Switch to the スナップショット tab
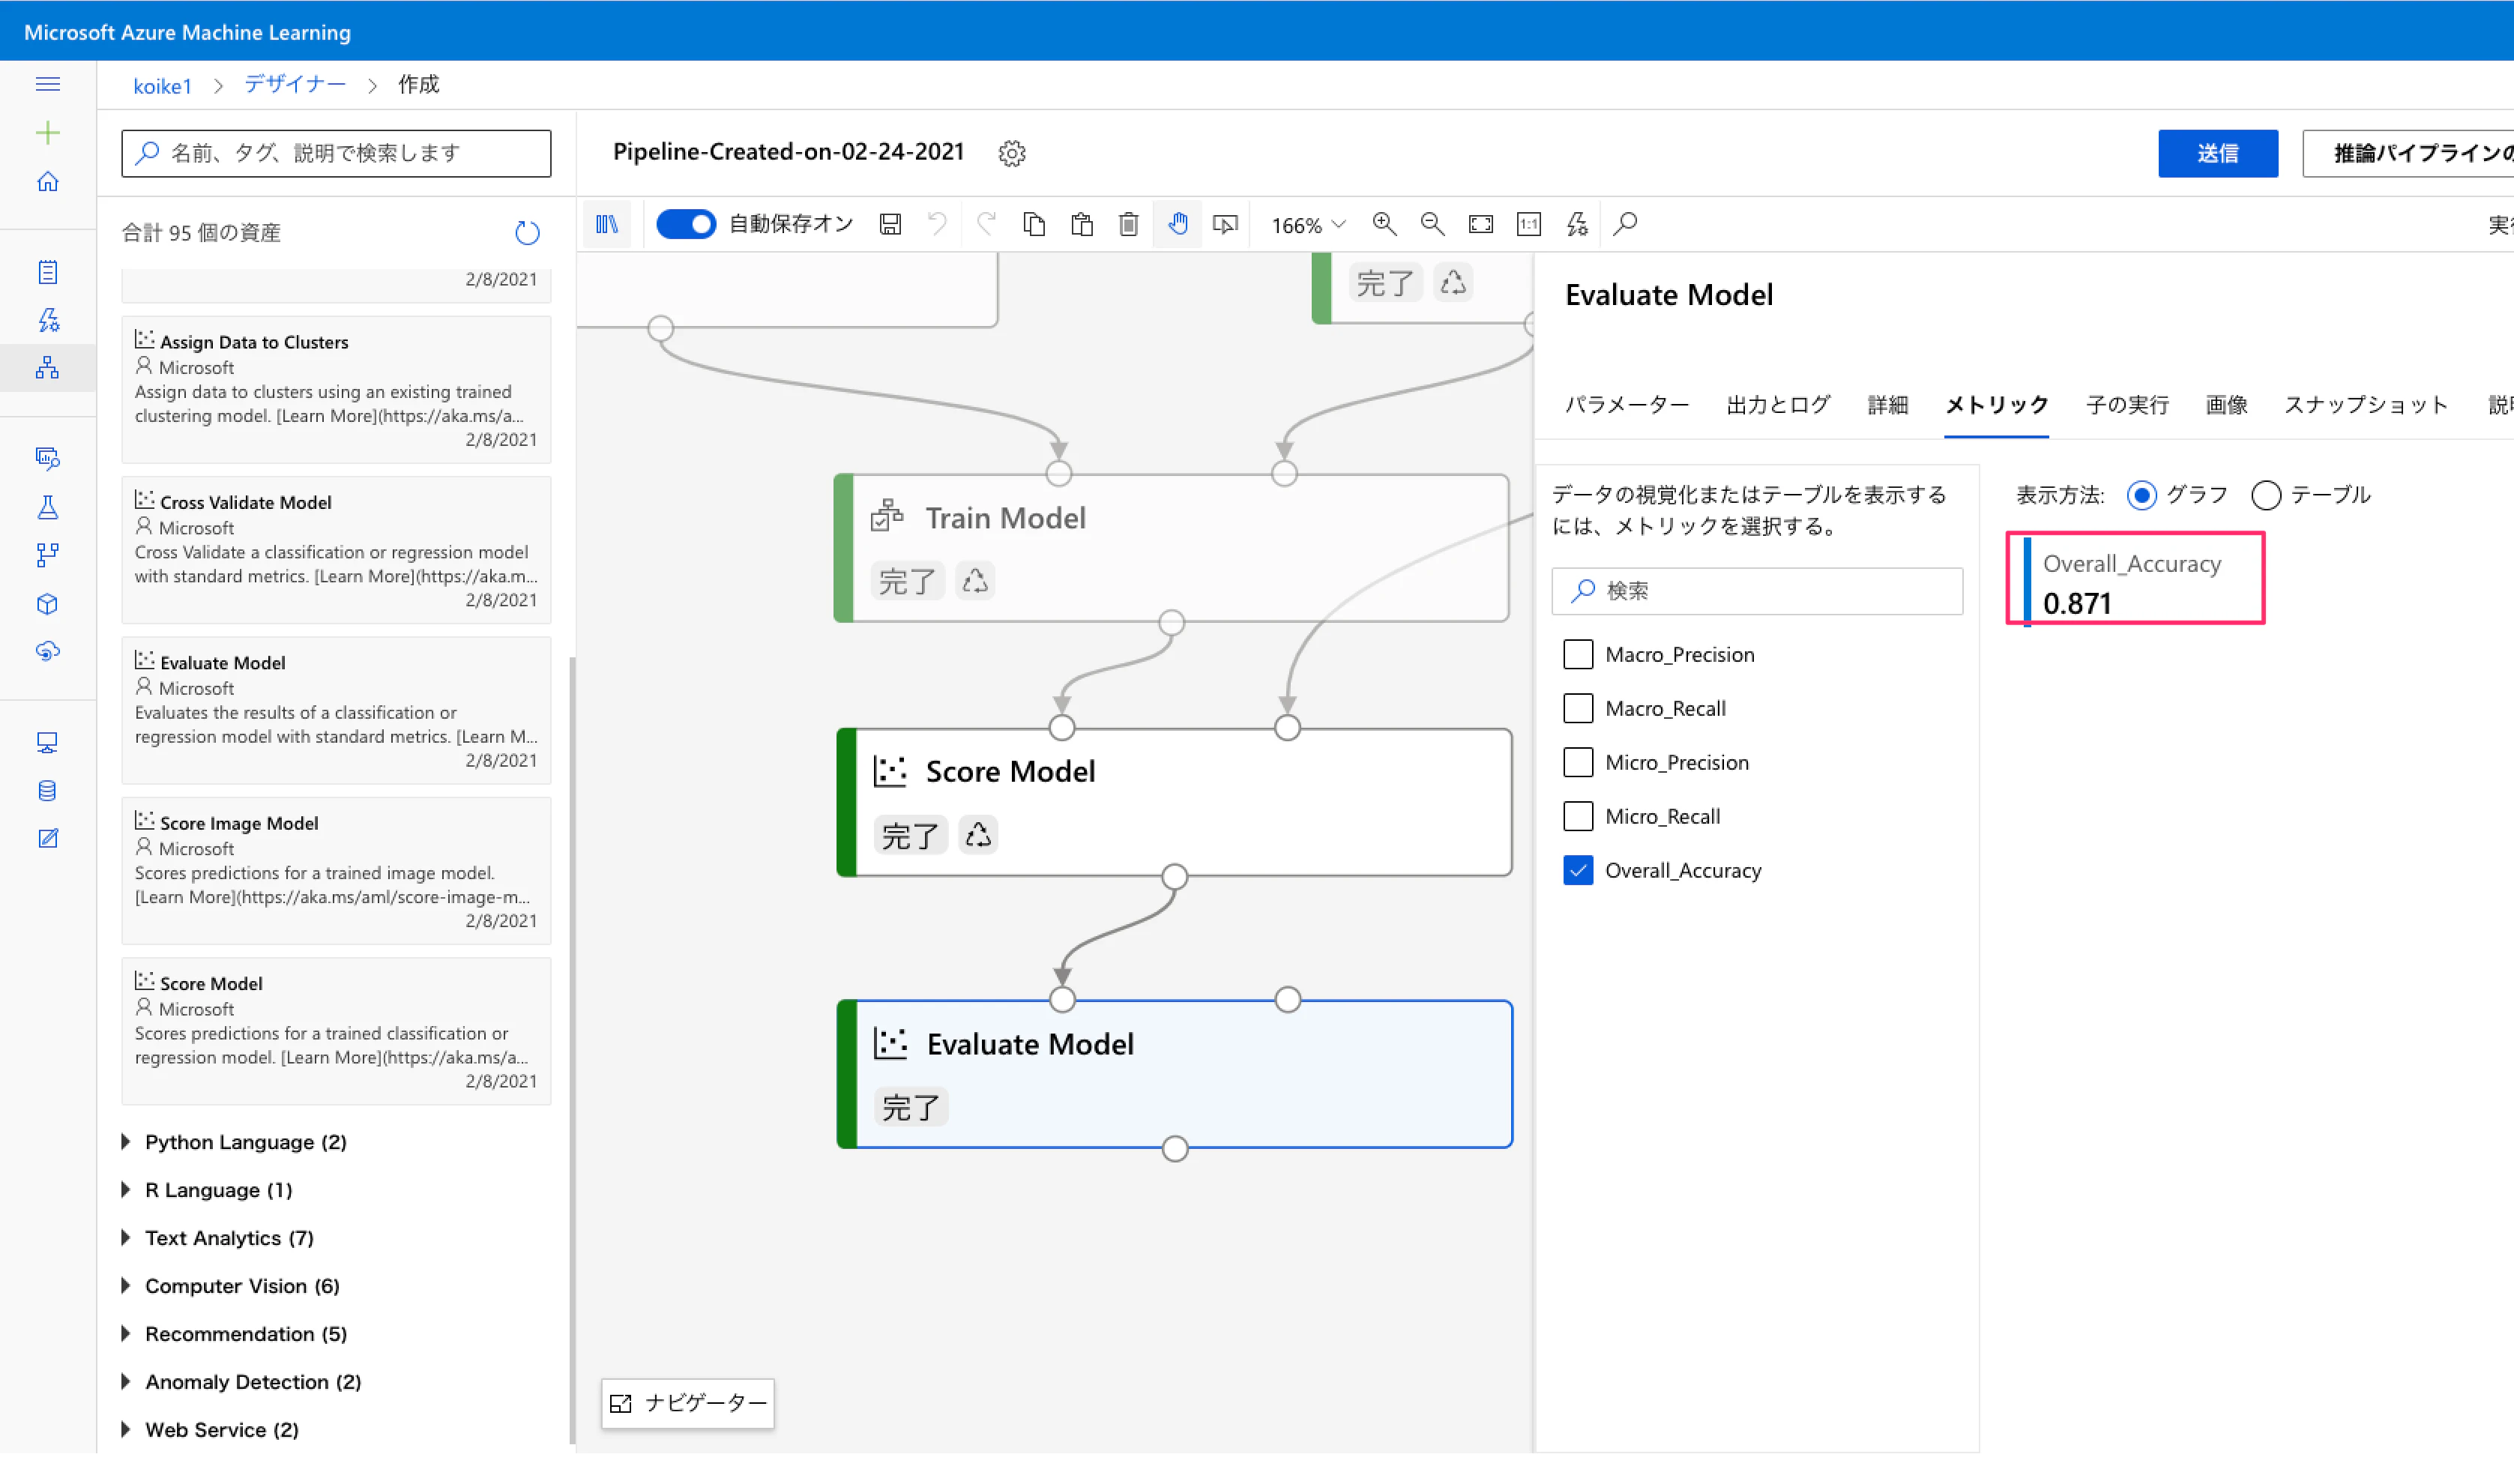The height and width of the screenshot is (1484, 2514). click(x=2365, y=405)
